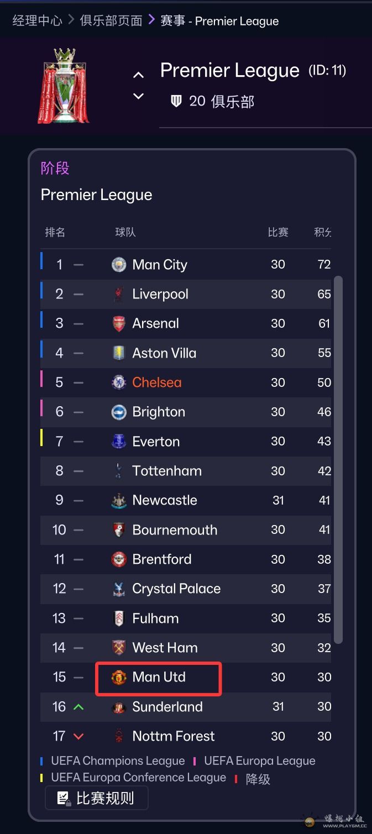Click the Arsenal club badge icon
The image size is (372, 834).
[119, 323]
